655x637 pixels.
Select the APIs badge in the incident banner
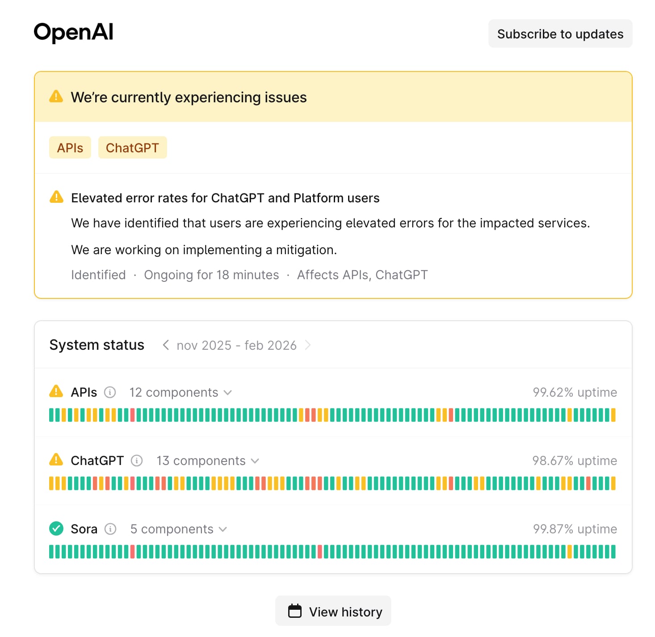(70, 147)
